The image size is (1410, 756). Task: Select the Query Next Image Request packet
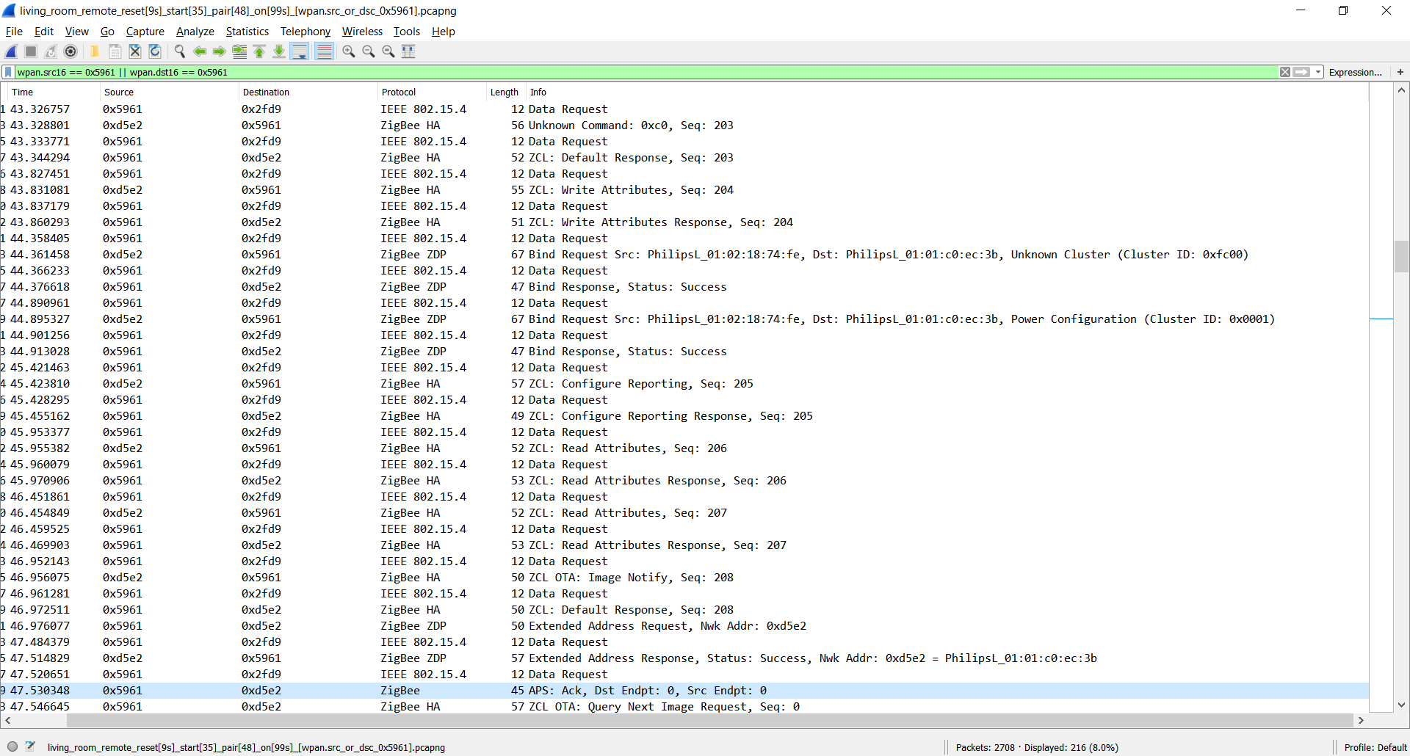click(684, 707)
